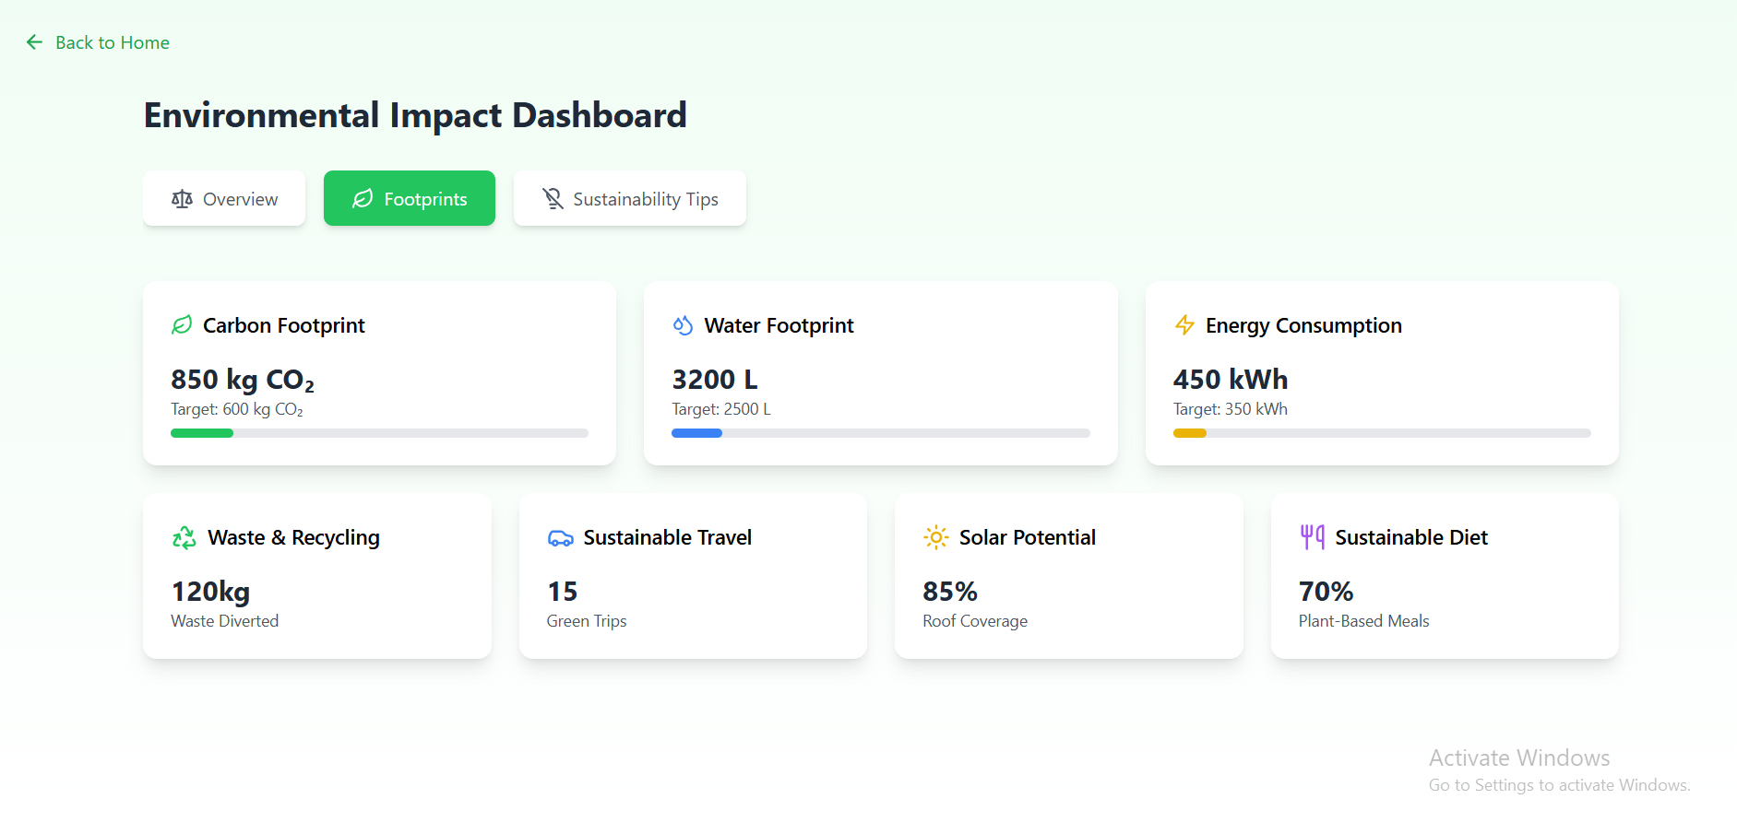
Task: Click the Carbon Footprint progress bar
Action: click(379, 433)
